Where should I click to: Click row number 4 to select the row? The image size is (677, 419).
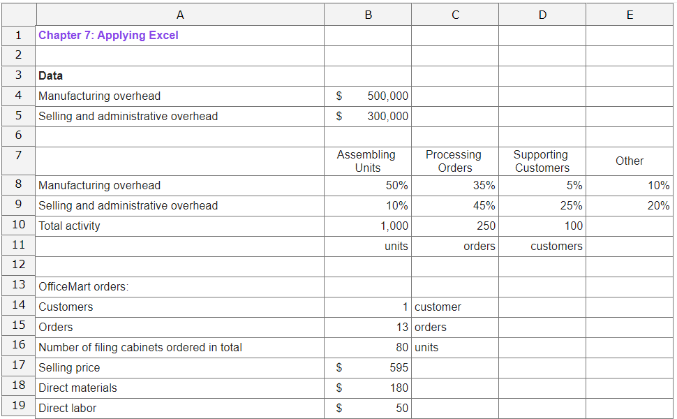(18, 96)
